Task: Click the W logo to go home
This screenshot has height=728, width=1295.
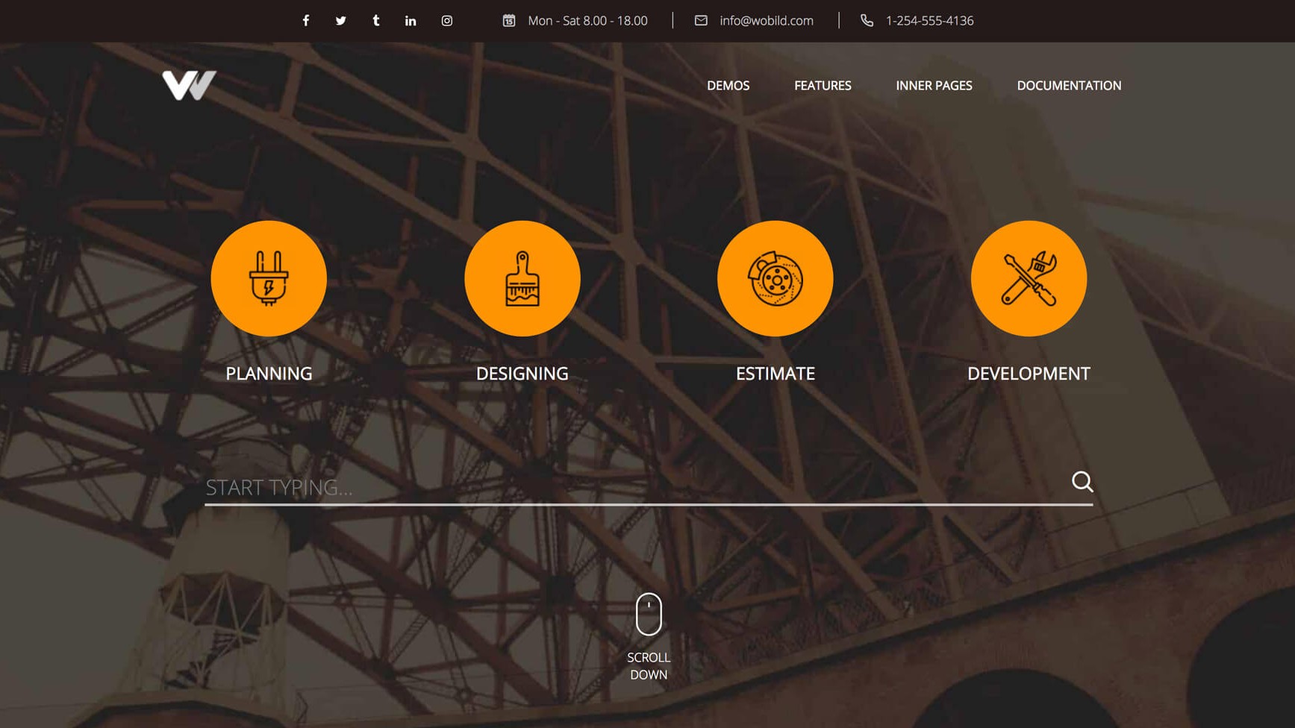Action: (189, 85)
